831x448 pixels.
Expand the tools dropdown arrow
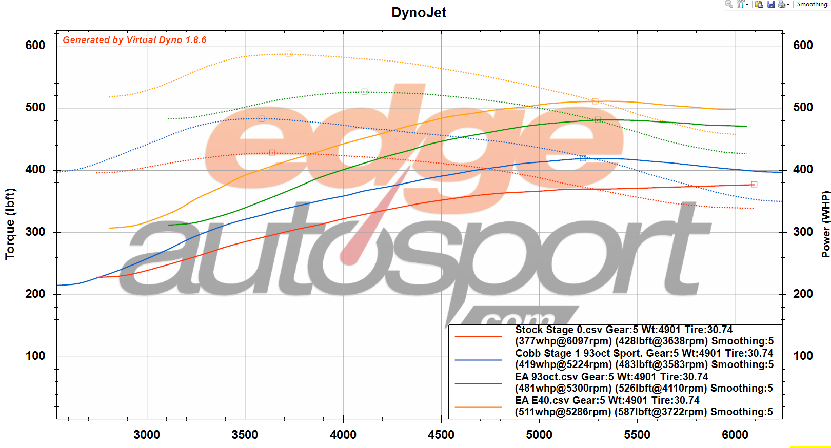click(747, 5)
